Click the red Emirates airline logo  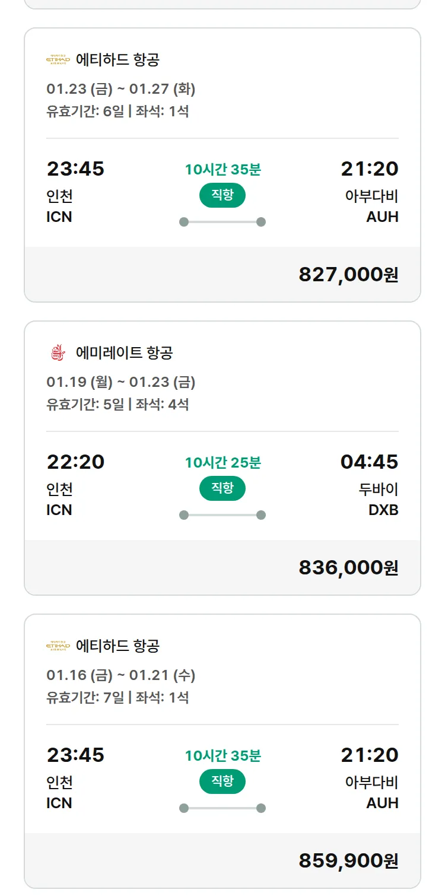57,353
